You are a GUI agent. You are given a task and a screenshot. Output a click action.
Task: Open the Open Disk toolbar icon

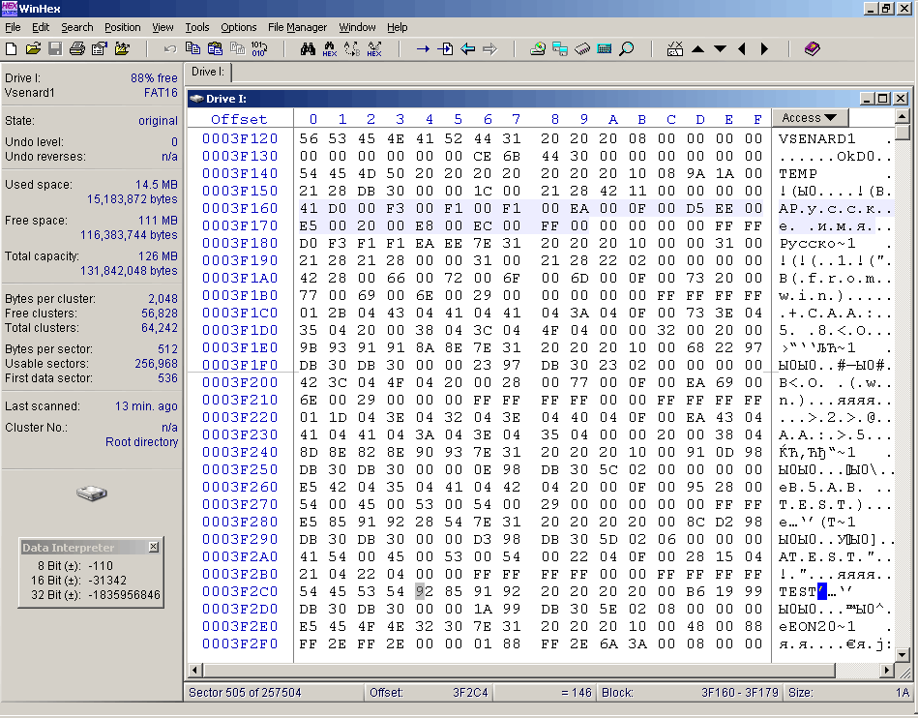[x=538, y=48]
